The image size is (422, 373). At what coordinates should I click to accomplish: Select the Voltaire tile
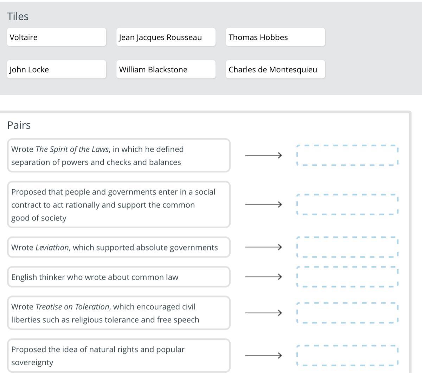coord(56,37)
